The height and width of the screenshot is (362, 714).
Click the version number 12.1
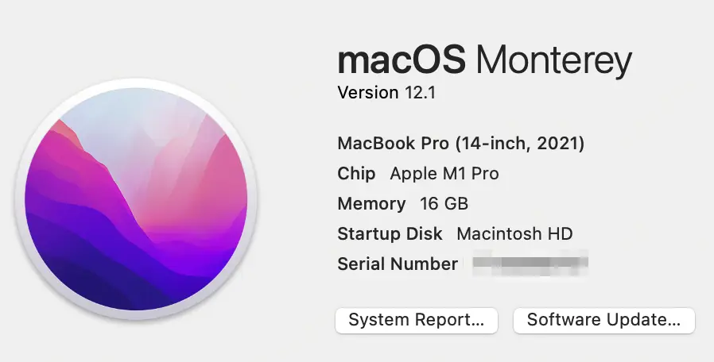(421, 93)
